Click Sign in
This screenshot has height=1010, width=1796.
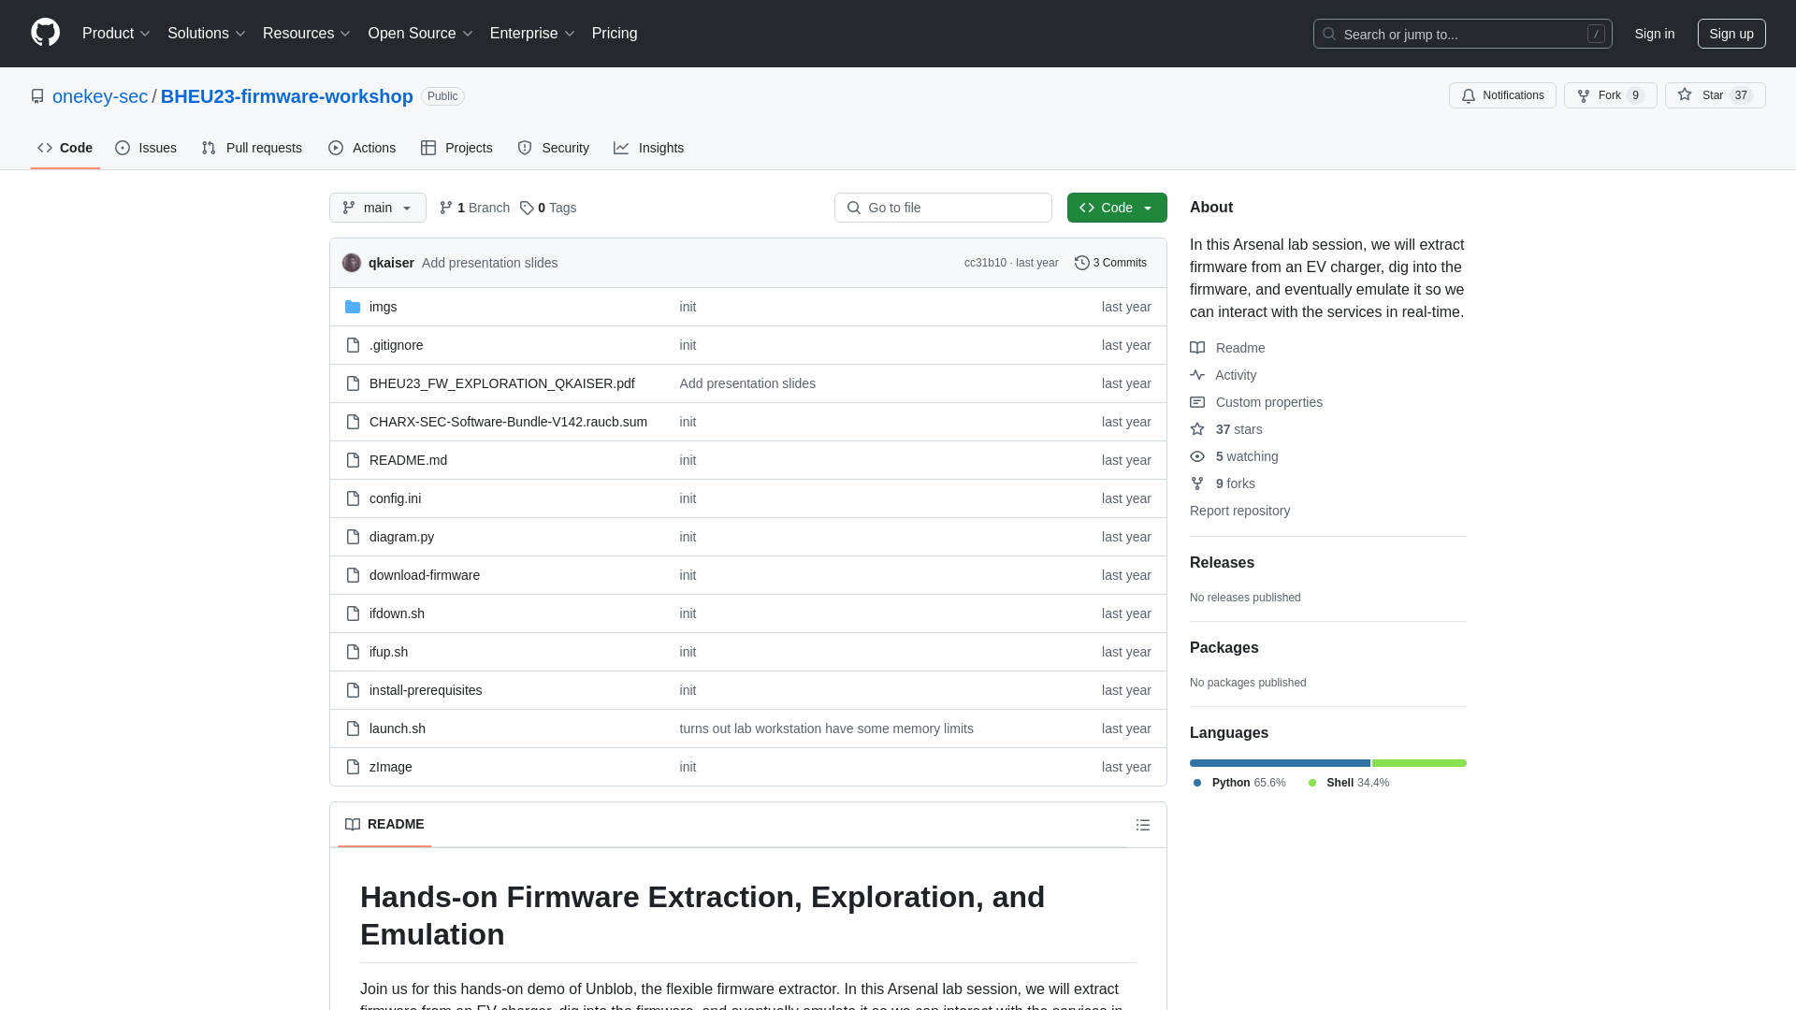(x=1655, y=34)
